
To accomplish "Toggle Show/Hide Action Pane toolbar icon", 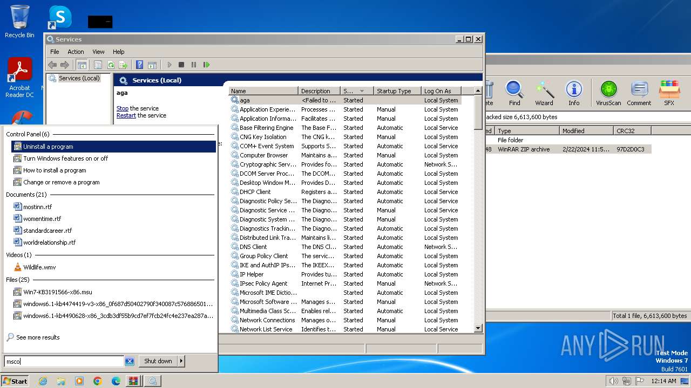I will [x=152, y=65].
